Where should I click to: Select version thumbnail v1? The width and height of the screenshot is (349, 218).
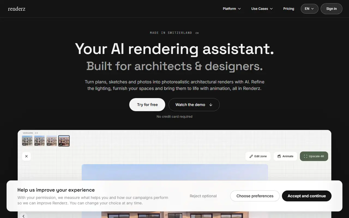[27, 141]
